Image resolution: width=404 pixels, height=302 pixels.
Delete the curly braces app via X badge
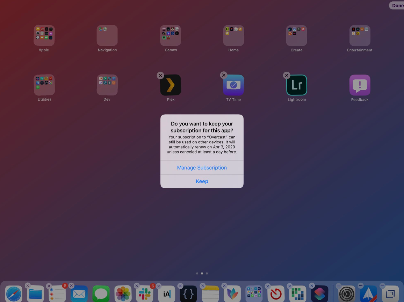(x=180, y=286)
